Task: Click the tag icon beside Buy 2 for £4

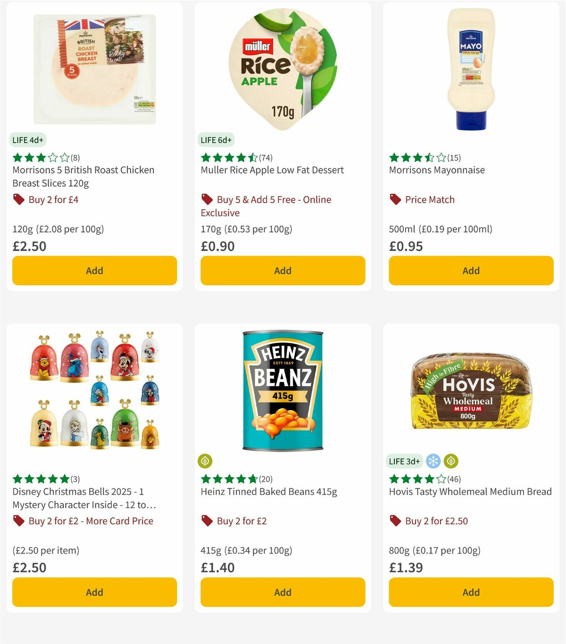Action: click(x=19, y=199)
